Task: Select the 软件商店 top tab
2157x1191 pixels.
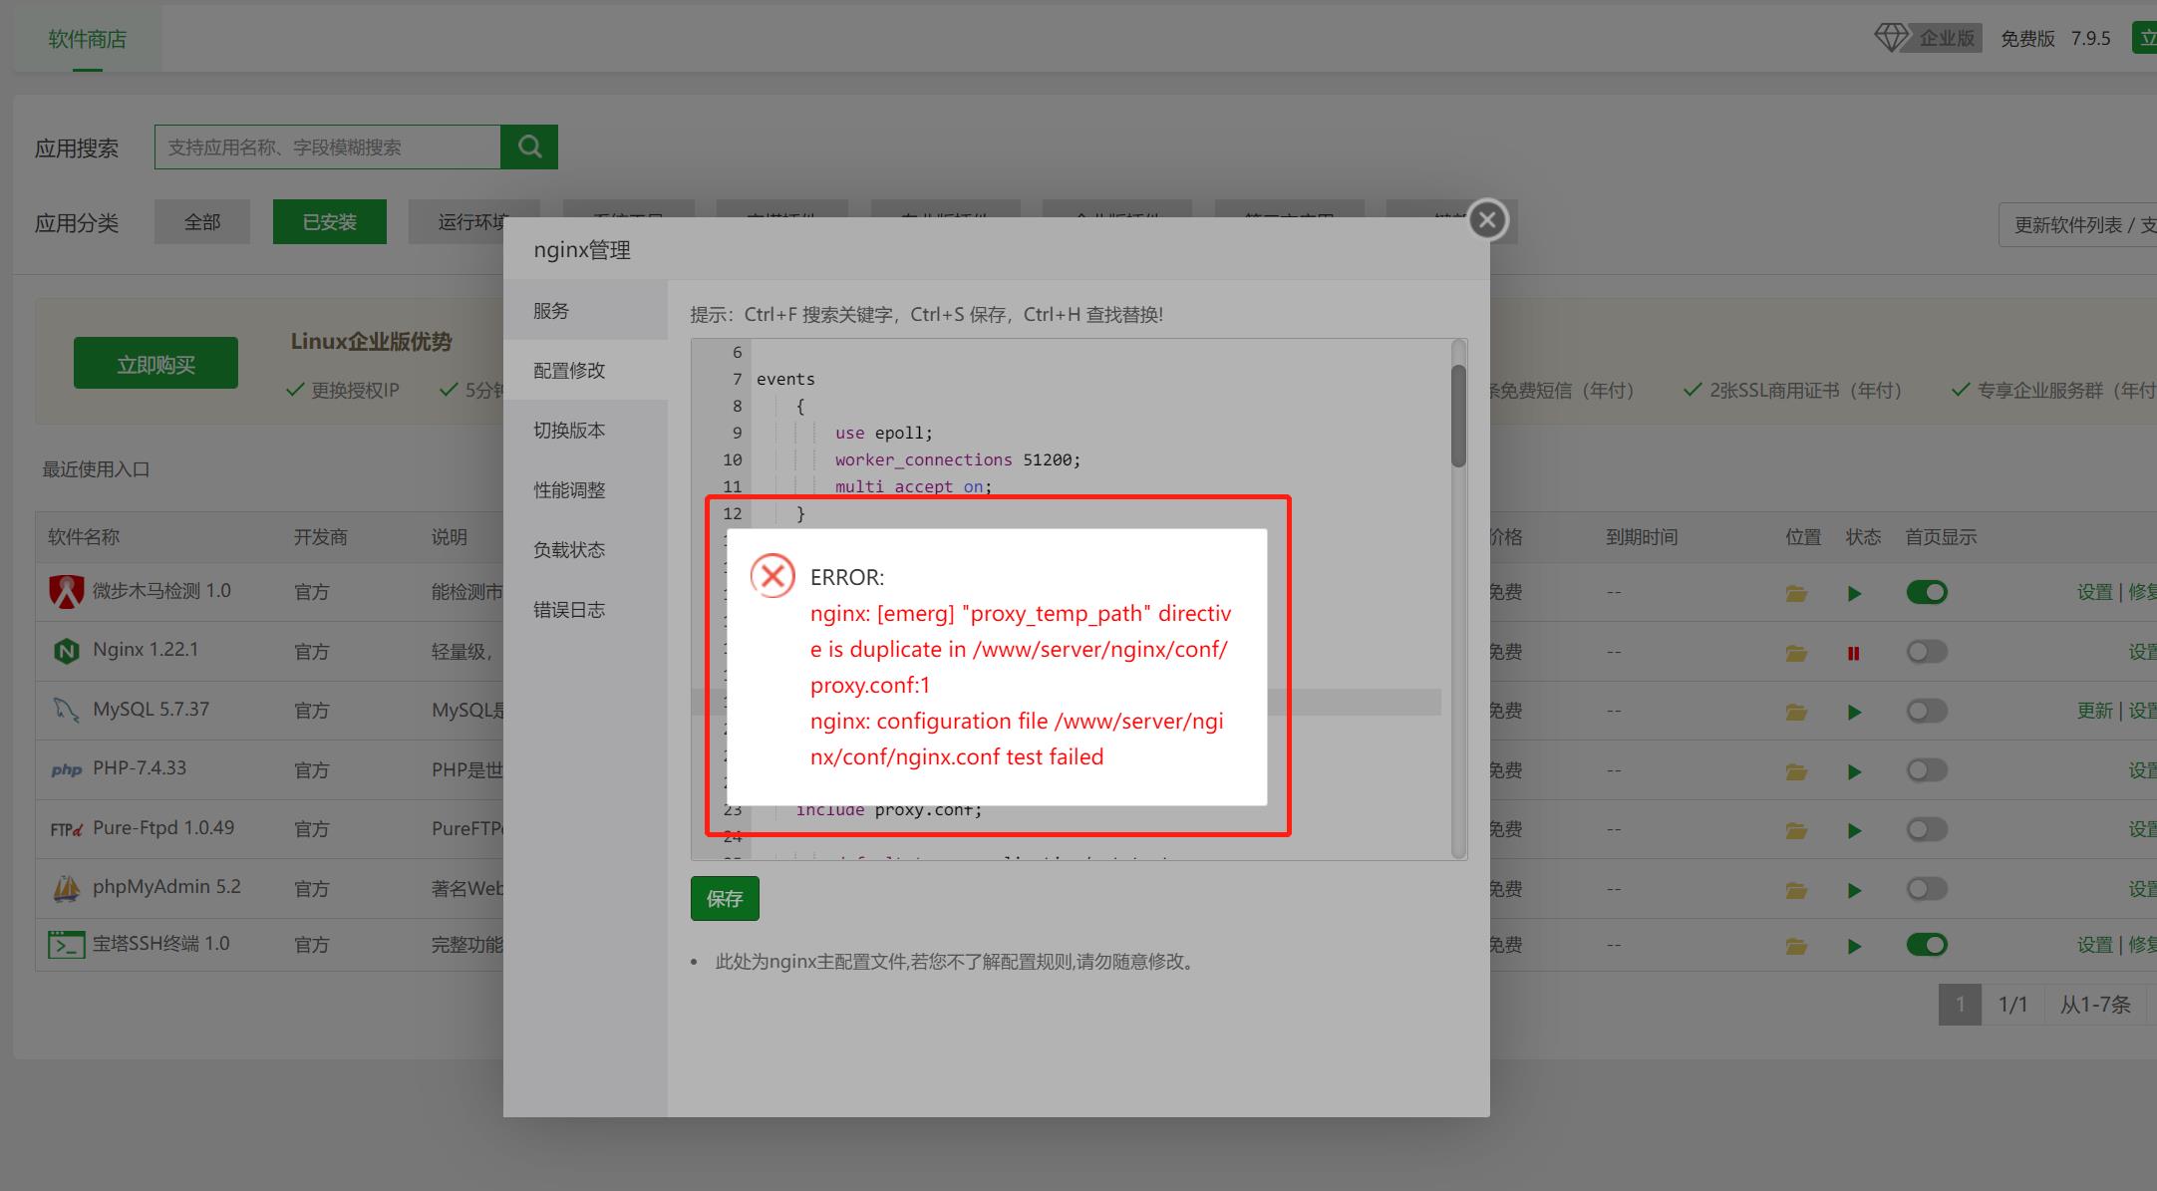Action: (x=88, y=39)
